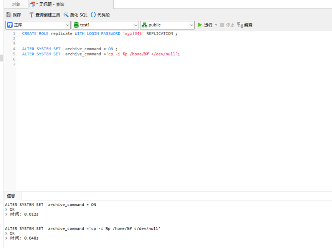Switch to the 对象 tab
Image resolution: width=332 pixels, height=248 pixels.
click(16, 4)
